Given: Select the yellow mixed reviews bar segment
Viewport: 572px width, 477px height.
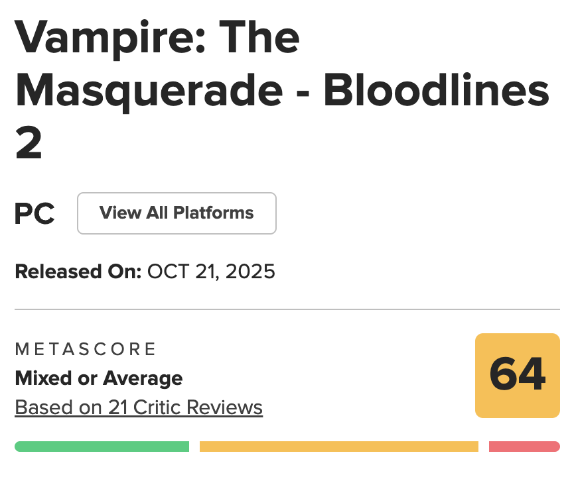Looking at the screenshot, I should [x=338, y=447].
